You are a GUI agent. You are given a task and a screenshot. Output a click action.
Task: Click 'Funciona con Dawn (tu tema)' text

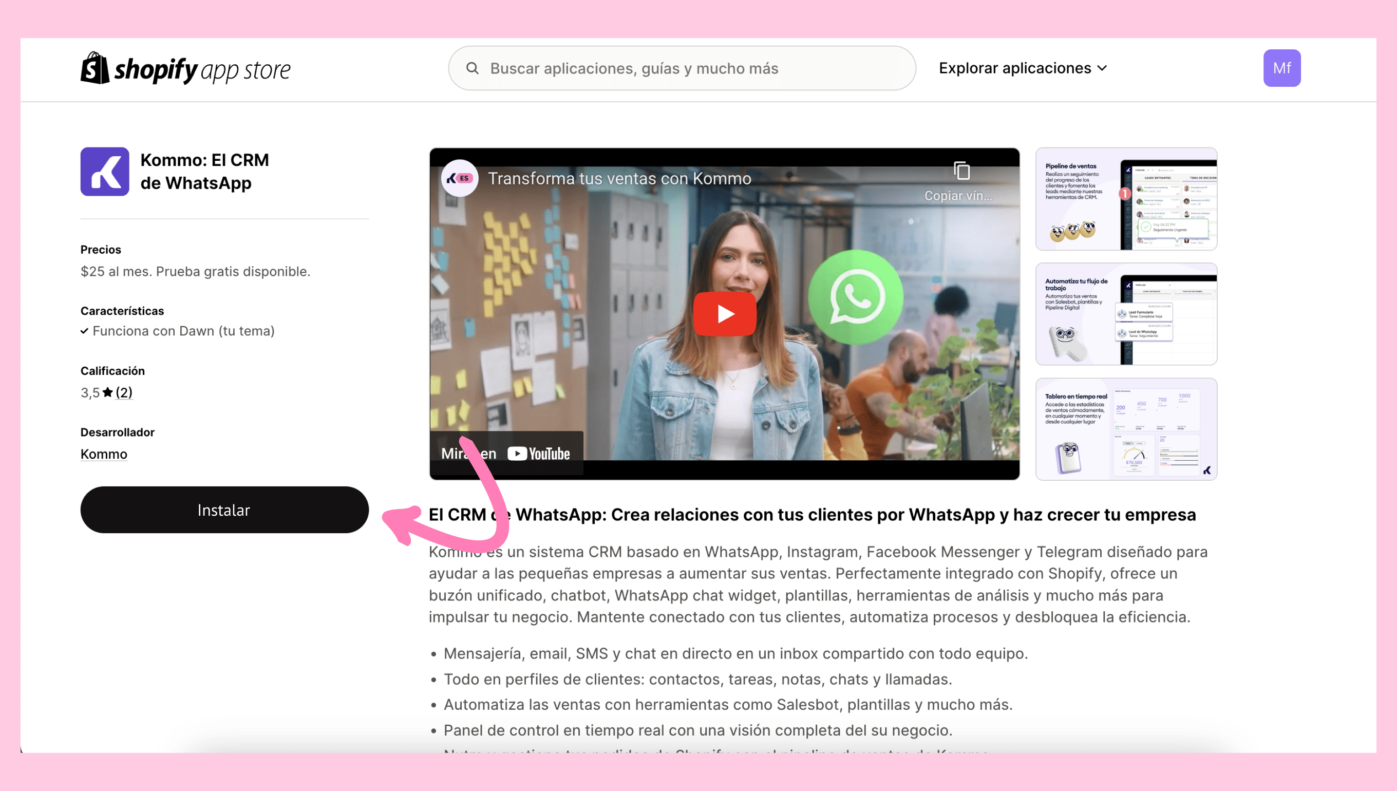click(183, 331)
